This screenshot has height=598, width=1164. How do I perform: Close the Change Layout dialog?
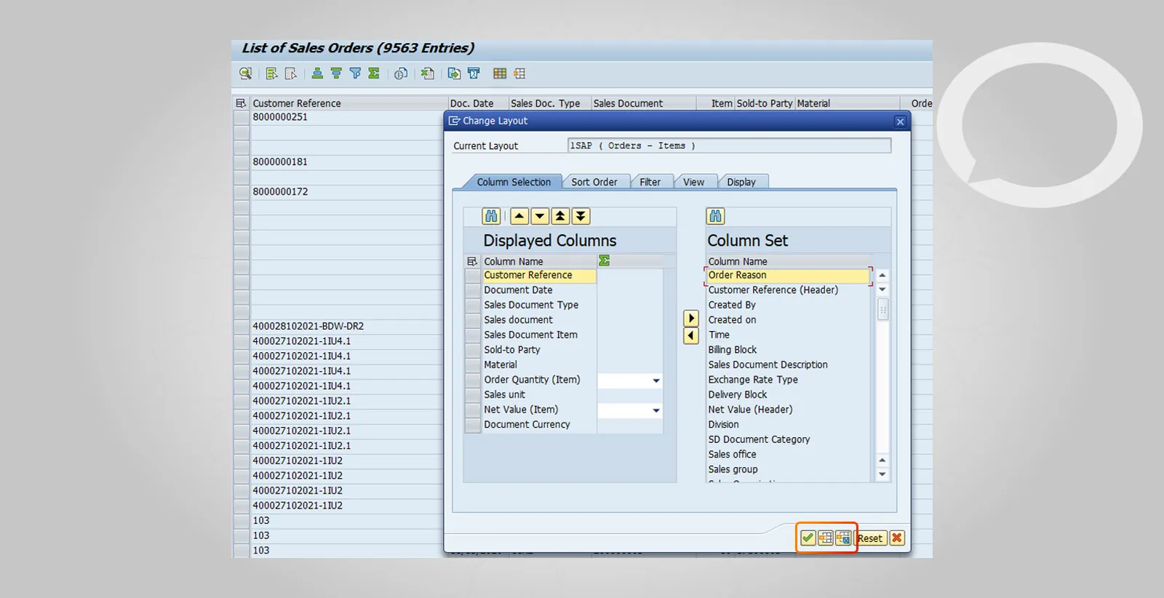900,121
